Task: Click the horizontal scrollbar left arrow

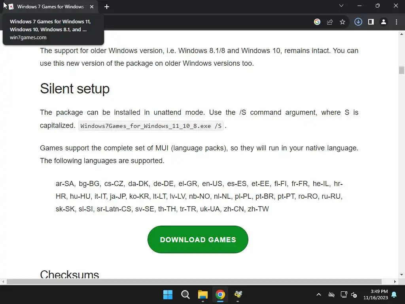Action: (3, 281)
